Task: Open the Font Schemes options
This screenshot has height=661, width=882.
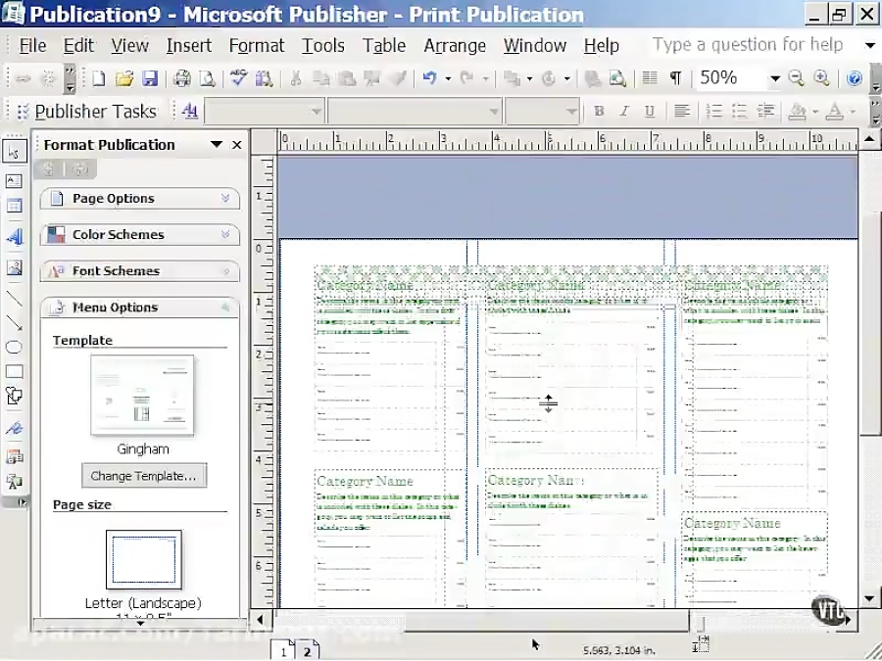Action: [x=139, y=270]
